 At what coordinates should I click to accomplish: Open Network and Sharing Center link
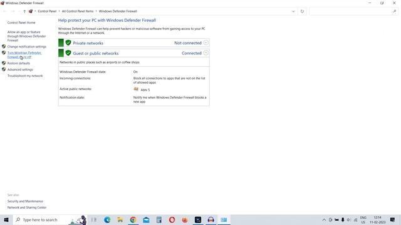click(27, 207)
